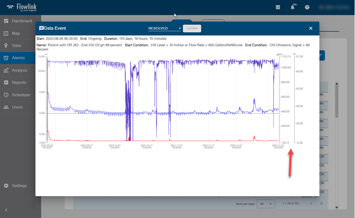Viewport: 355px width, 218px height.
Task: Click the Analysis chart icon
Action: tap(6, 70)
